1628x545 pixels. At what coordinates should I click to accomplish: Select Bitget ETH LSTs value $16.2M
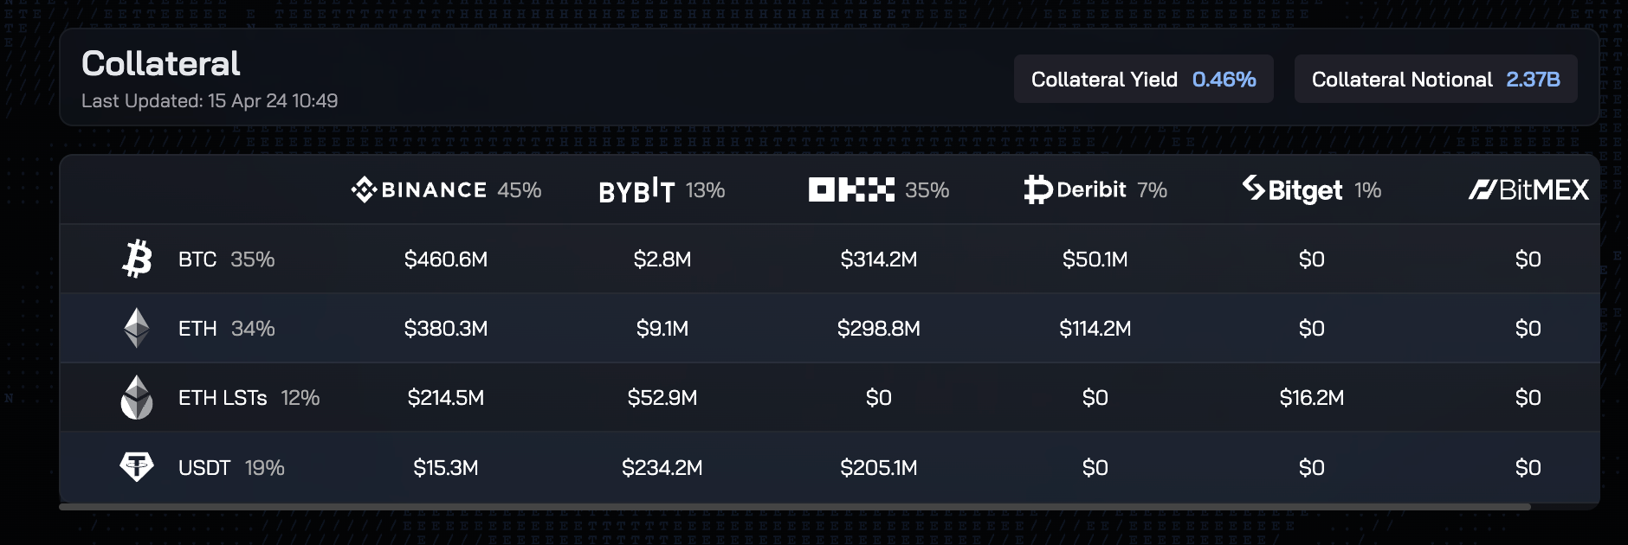[x=1312, y=397]
